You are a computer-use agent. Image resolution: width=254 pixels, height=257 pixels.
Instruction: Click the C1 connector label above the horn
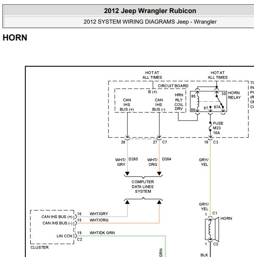(215, 213)
